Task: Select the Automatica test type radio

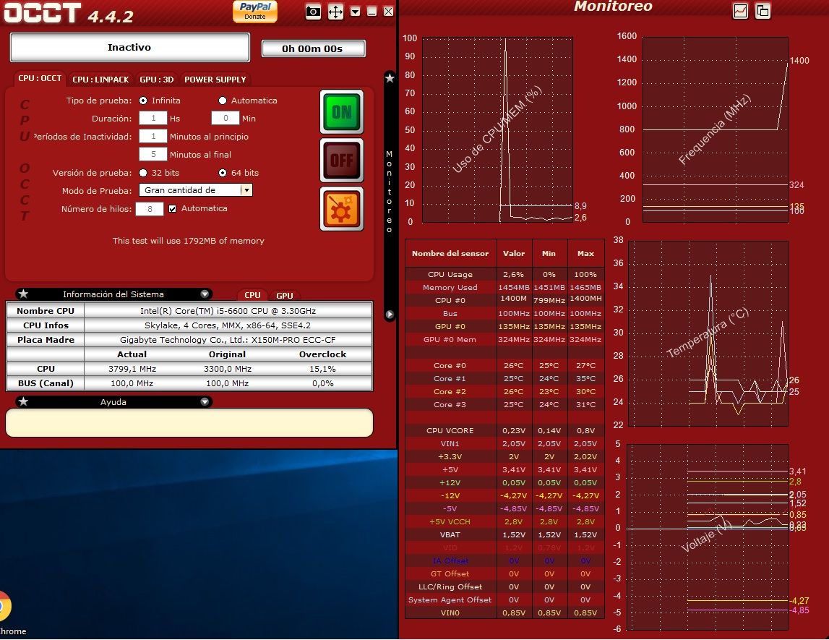Action: click(x=223, y=101)
